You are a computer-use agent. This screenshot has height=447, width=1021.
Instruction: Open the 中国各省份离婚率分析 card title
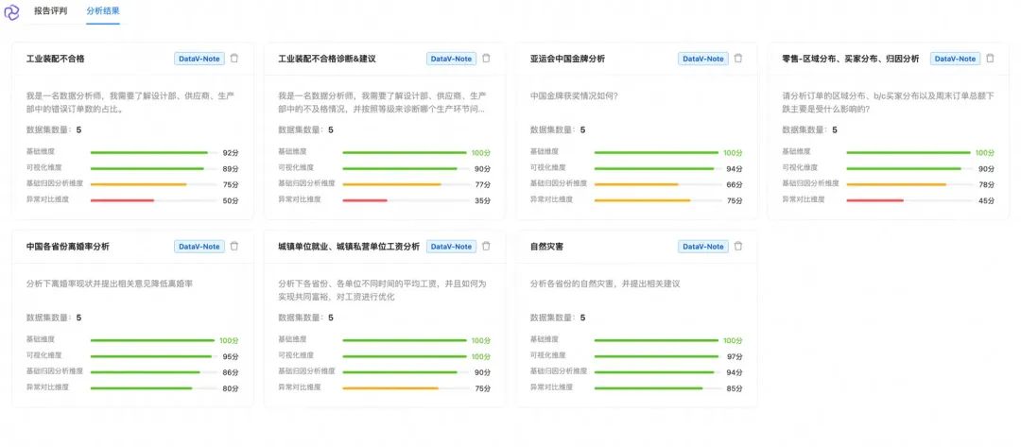click(68, 247)
